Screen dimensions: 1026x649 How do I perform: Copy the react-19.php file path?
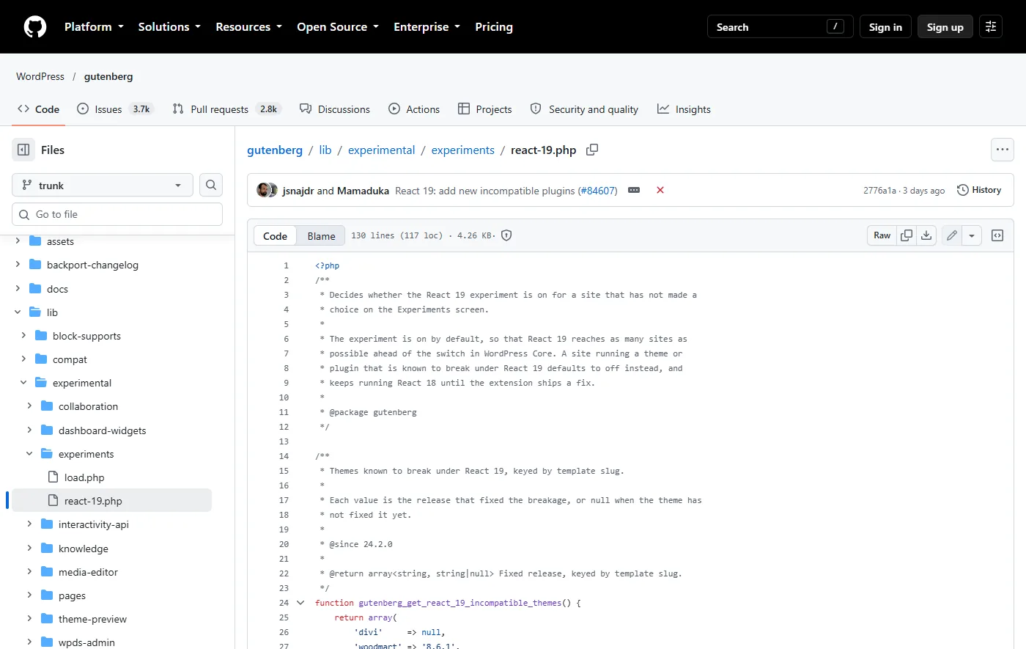(x=592, y=150)
